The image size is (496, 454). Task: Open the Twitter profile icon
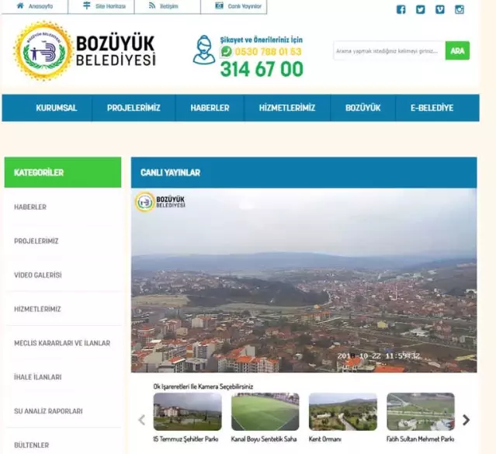[420, 9]
